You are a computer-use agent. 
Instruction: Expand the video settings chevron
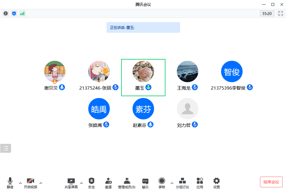[40, 183]
